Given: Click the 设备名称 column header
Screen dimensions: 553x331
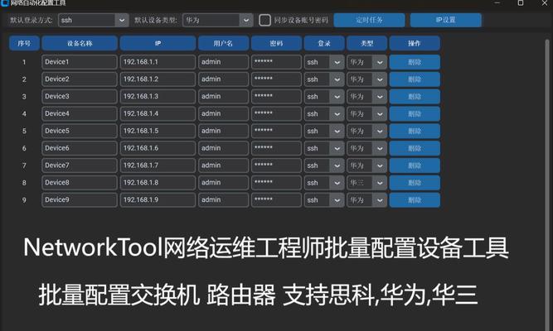Looking at the screenshot, I should (80, 43).
